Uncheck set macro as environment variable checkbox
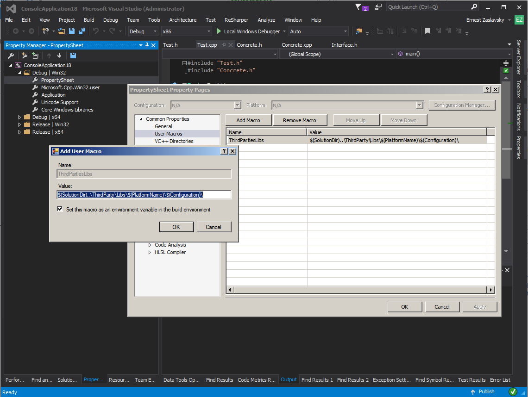This screenshot has width=528, height=397. [x=60, y=210]
